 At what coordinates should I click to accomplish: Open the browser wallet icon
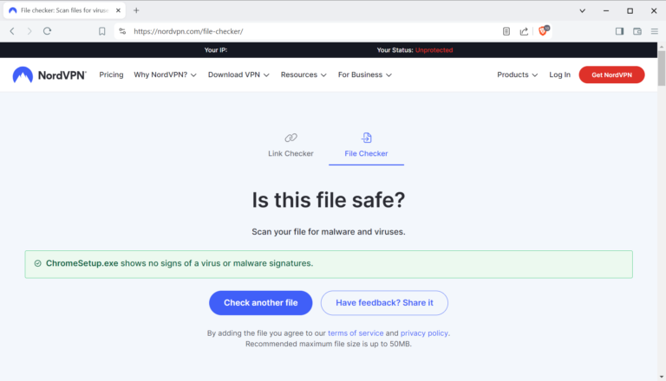pos(637,31)
